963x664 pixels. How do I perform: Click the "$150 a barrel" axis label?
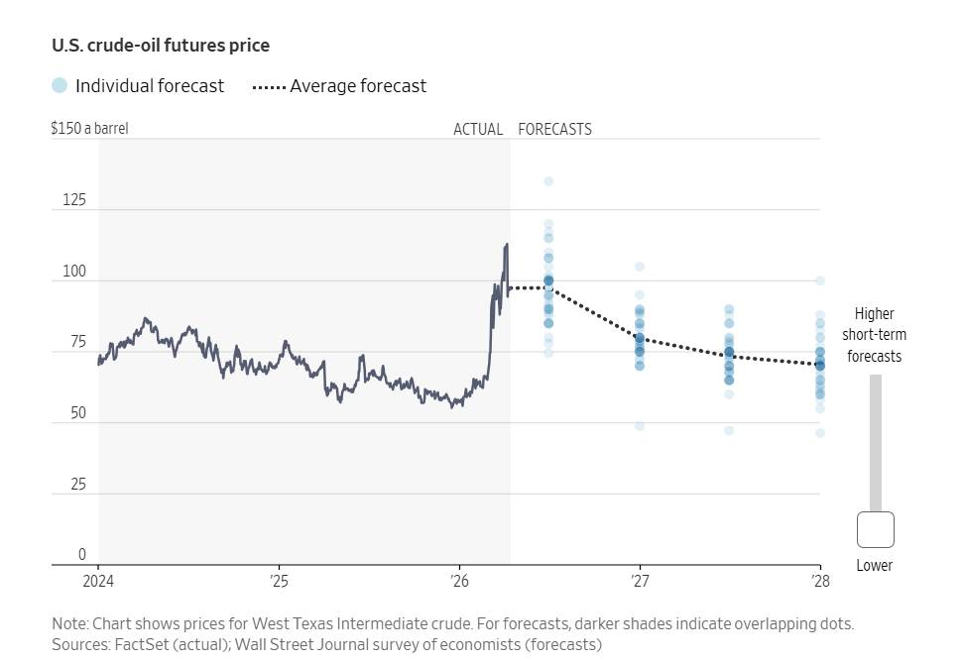pos(89,128)
